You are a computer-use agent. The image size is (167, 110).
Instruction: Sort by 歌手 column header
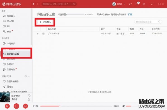coord(103,29)
